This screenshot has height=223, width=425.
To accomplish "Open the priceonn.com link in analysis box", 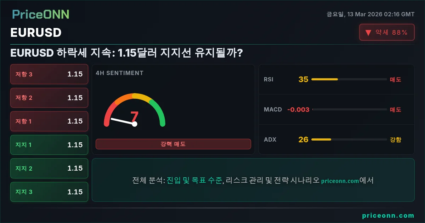I will click(340, 181).
